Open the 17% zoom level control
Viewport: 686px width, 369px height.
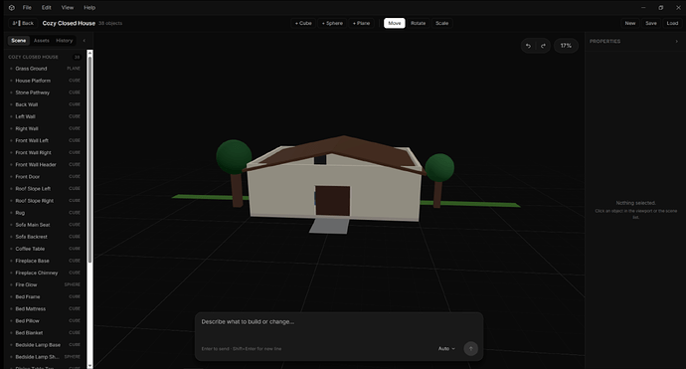pos(566,46)
